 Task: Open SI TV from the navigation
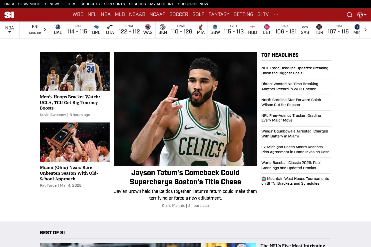point(263,14)
